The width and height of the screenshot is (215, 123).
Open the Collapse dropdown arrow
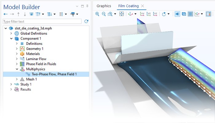click(x=43, y=14)
